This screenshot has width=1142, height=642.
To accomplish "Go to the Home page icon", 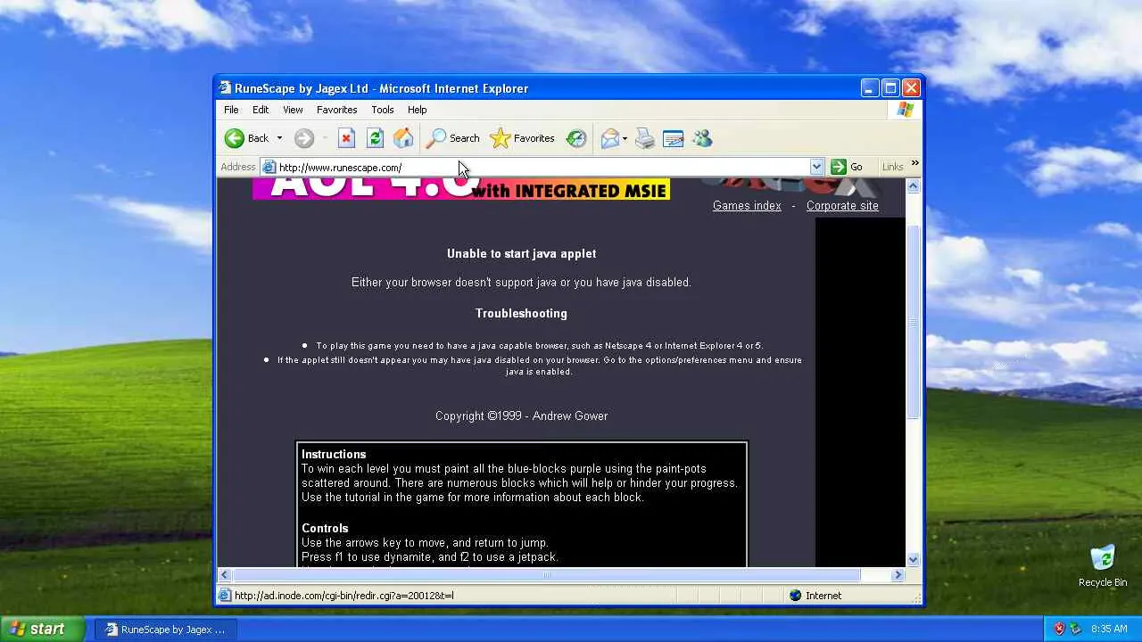I will tap(403, 138).
